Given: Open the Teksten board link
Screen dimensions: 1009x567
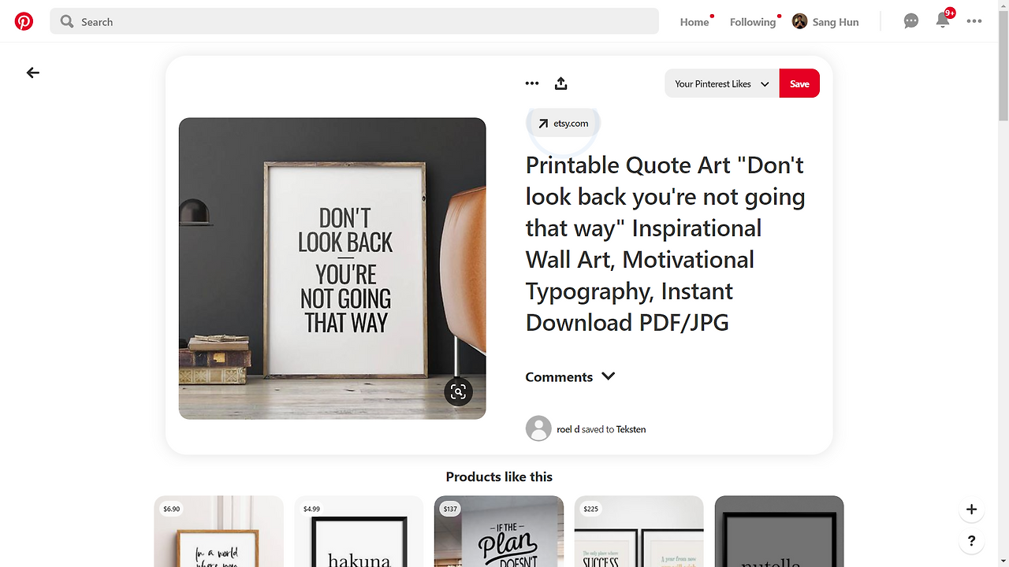Looking at the screenshot, I should point(631,429).
